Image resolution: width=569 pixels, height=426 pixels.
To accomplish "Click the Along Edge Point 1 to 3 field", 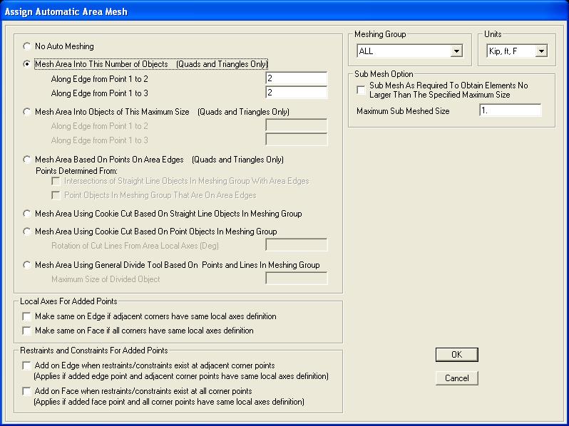I will 296,92.
